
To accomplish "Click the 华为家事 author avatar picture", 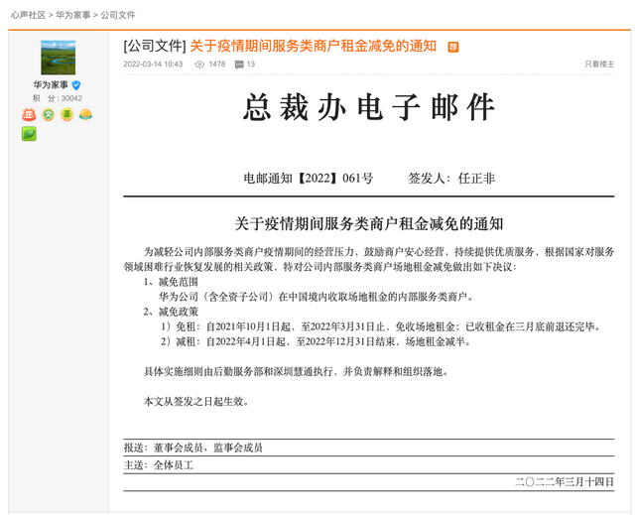I will (x=59, y=58).
